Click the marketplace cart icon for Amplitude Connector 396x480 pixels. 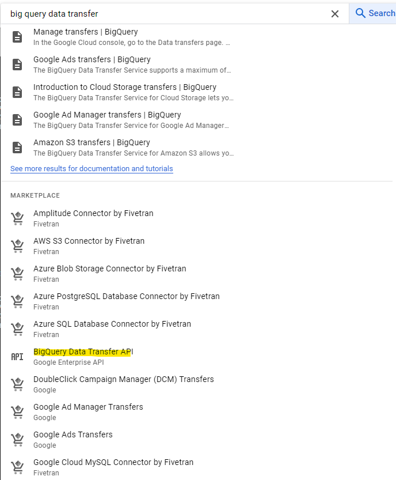17,218
